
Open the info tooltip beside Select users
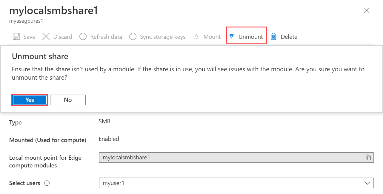pyautogui.click(x=47, y=183)
